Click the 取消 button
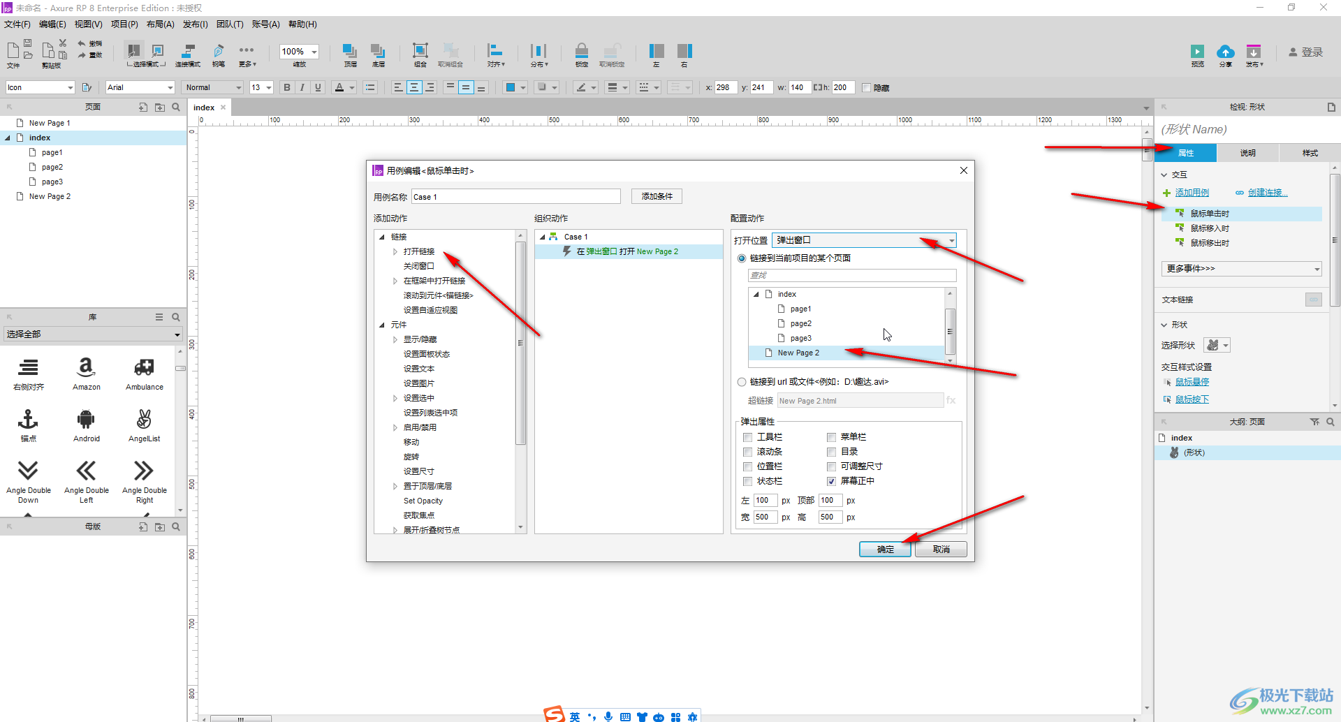The image size is (1341, 722). (941, 550)
